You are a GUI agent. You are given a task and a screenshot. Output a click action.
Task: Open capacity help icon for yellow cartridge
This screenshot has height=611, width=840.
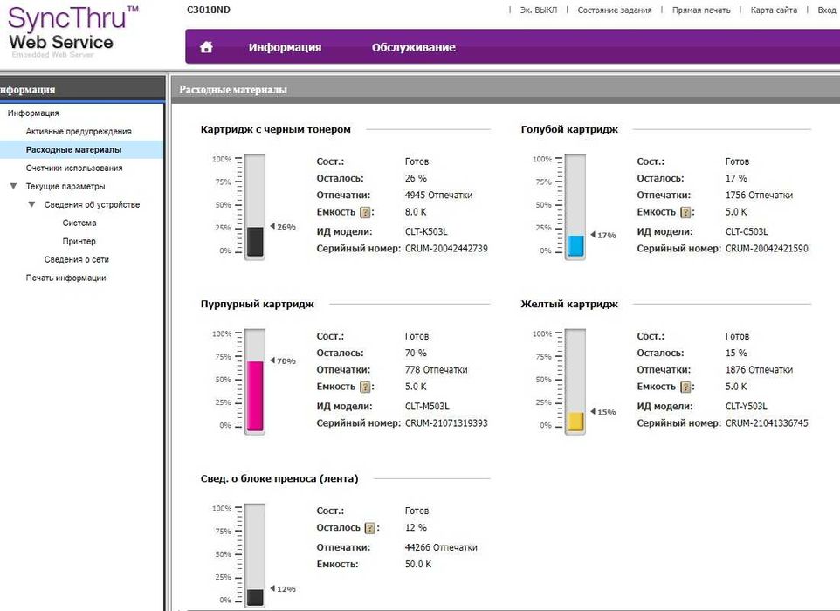685,388
